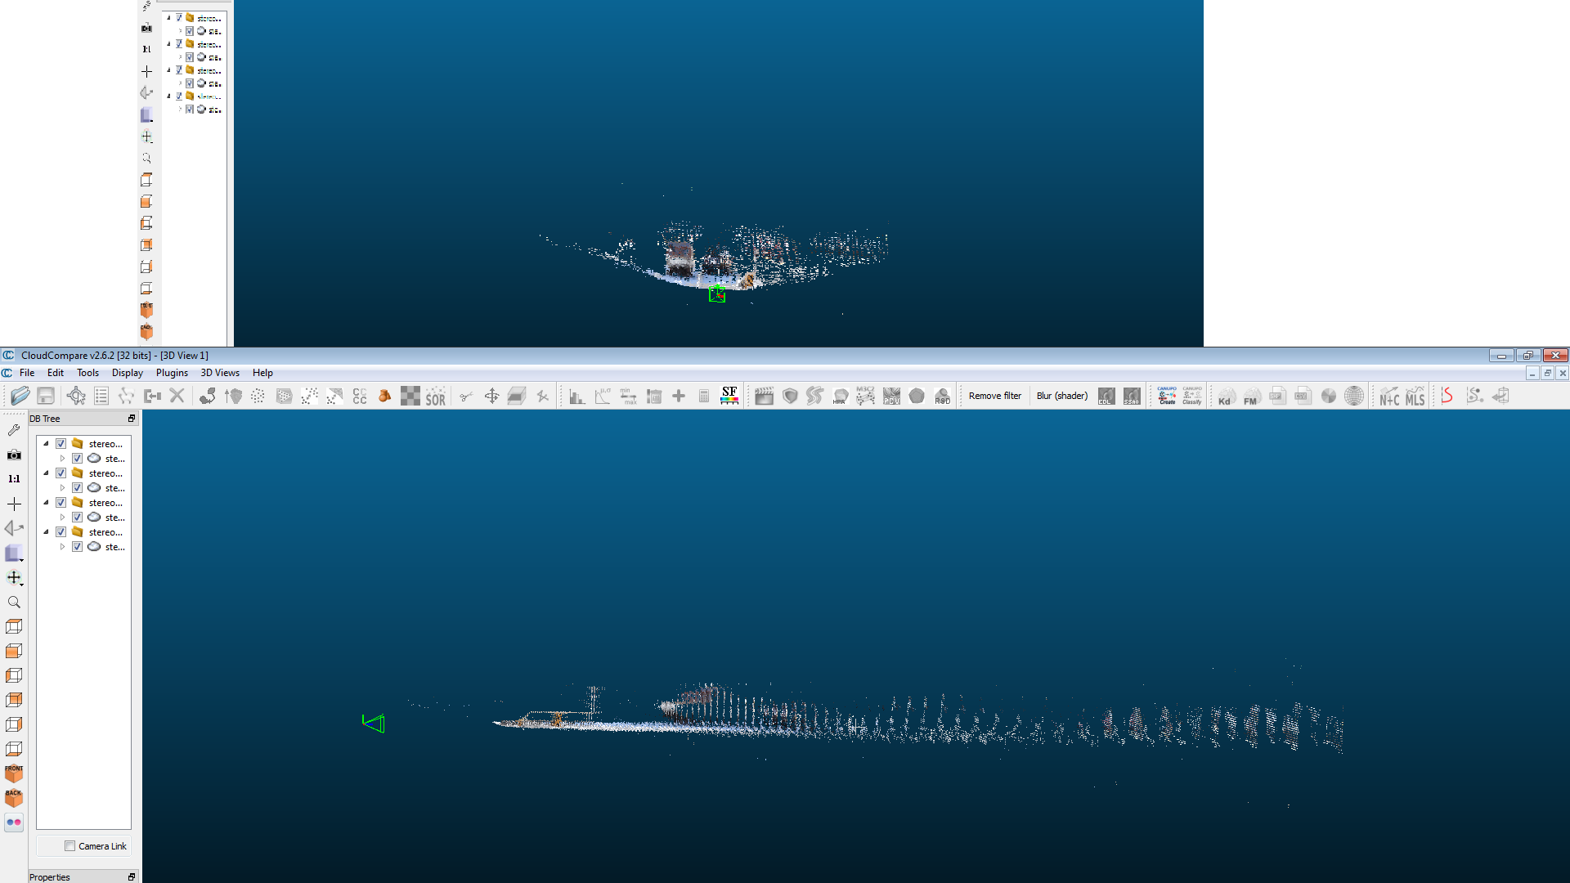This screenshot has width=1570, height=883.
Task: Expand the second ste... cloud entry
Action: 62,488
